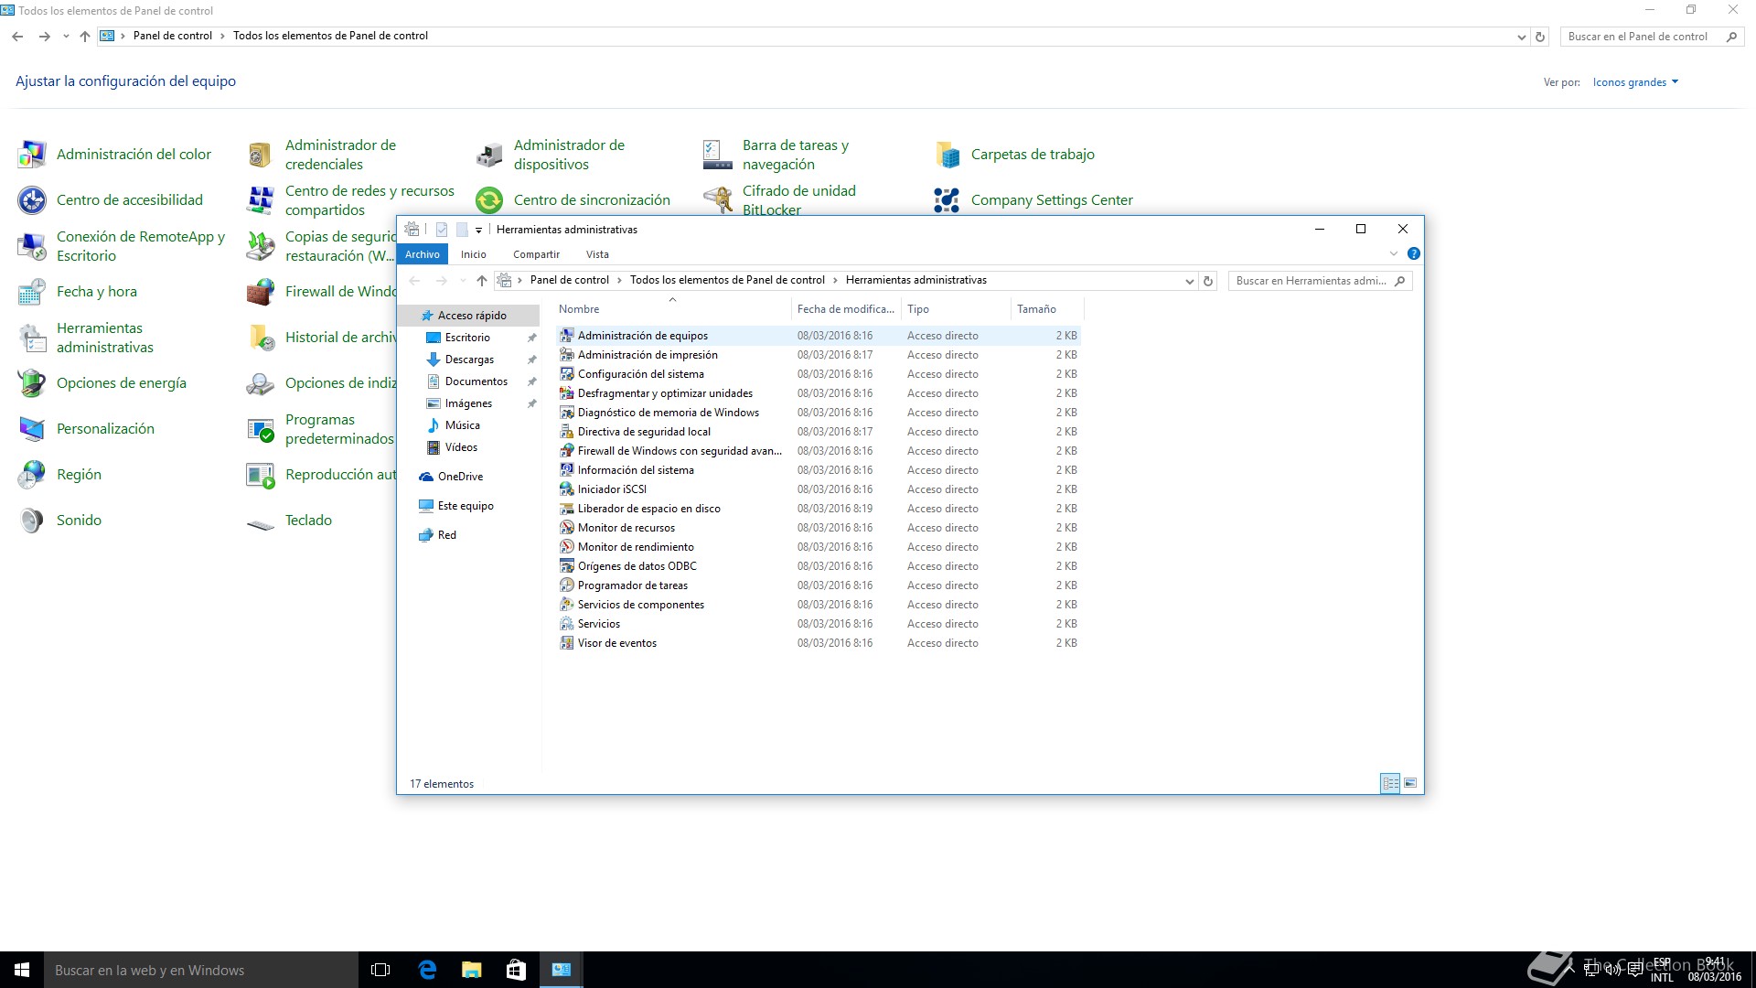Open Carpetas de trabajo icon in Control Panel
The height and width of the screenshot is (988, 1756).
[947, 155]
